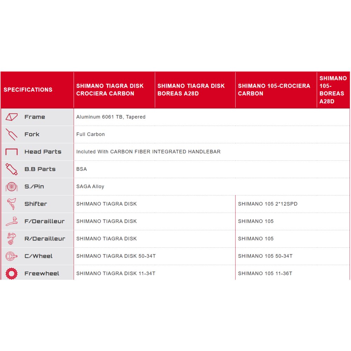Select the Shifter lever icon

[x=12, y=204]
